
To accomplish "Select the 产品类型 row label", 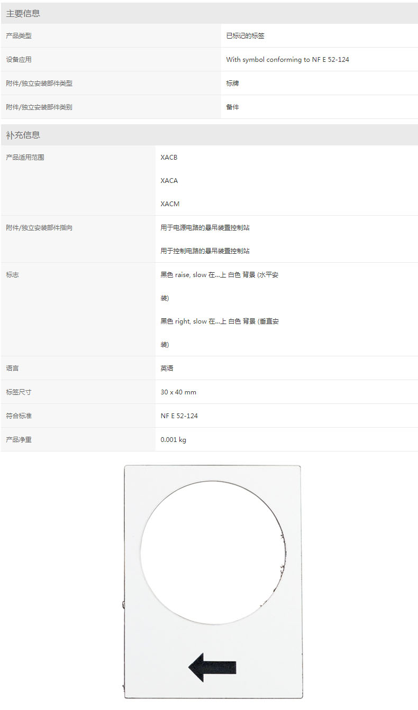I will click(x=19, y=36).
